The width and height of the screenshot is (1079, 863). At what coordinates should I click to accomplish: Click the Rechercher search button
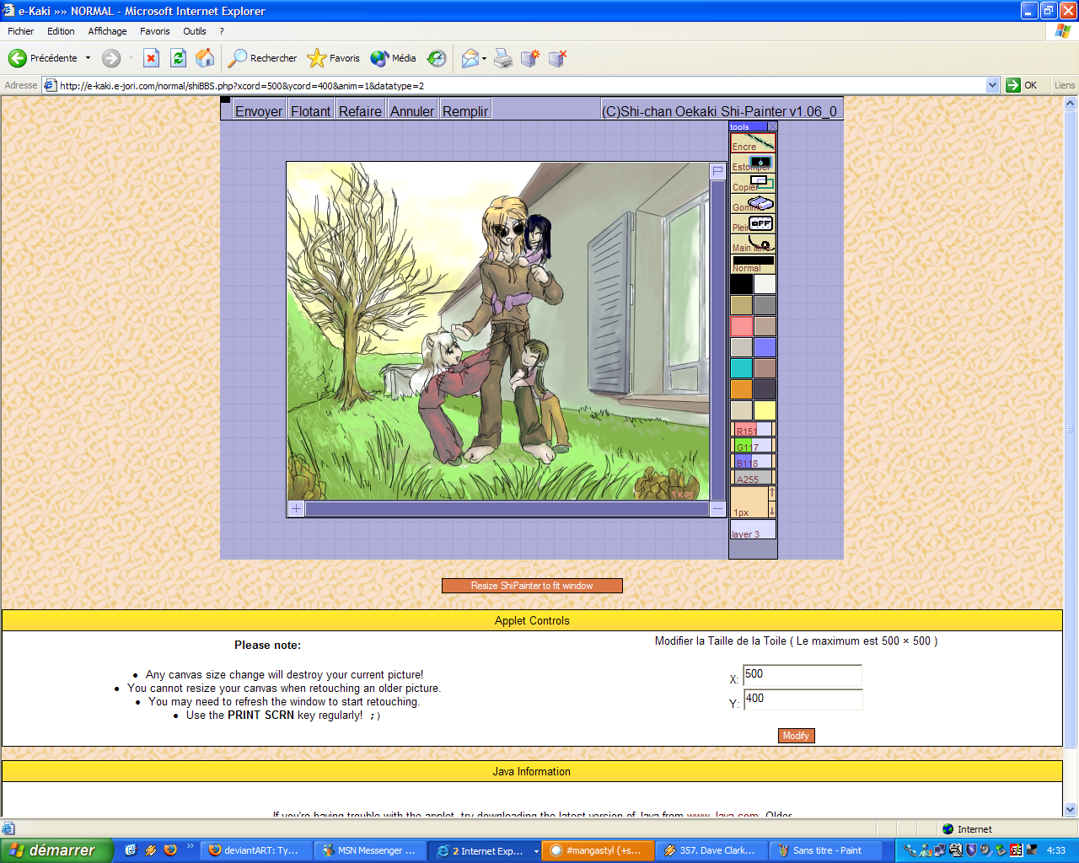click(x=263, y=58)
